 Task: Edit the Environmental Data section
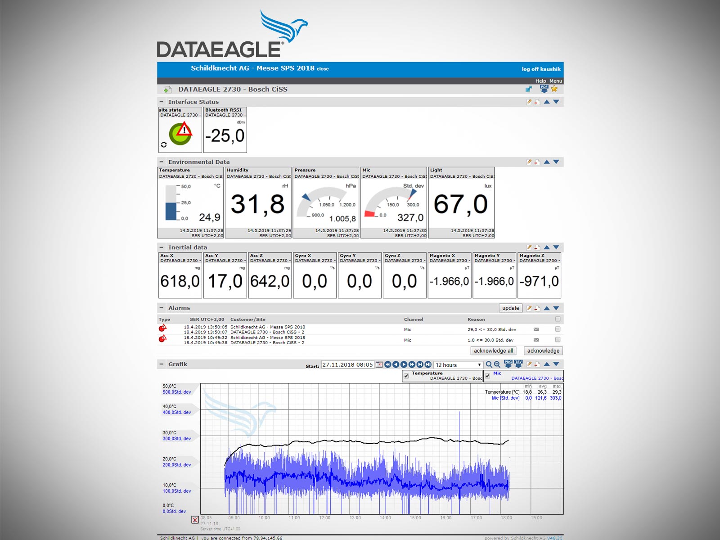[x=529, y=162]
